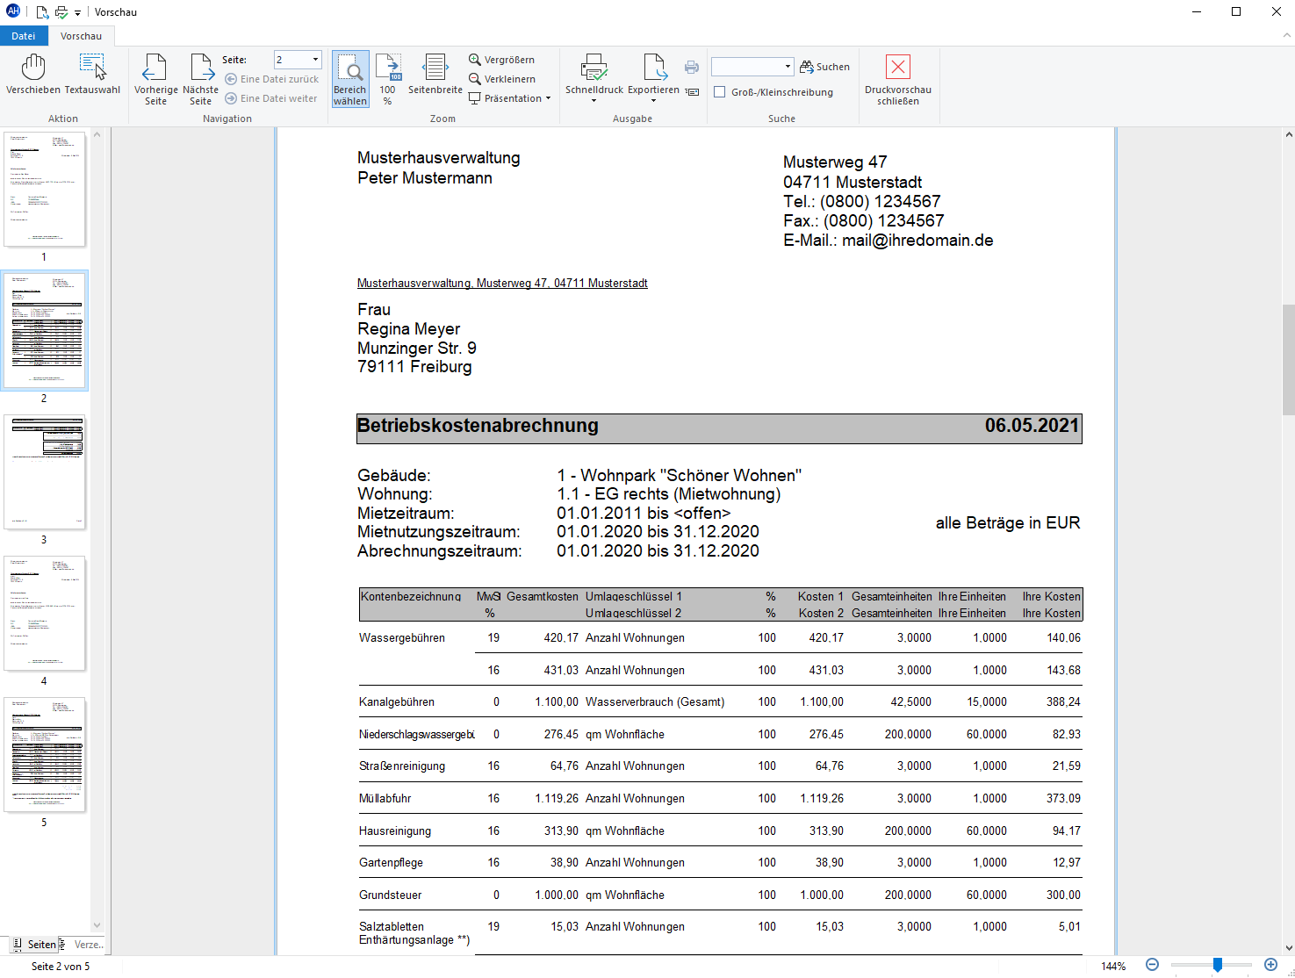The image size is (1295, 978).
Task: Click scroll-down arrow of document view
Action: (x=1288, y=948)
